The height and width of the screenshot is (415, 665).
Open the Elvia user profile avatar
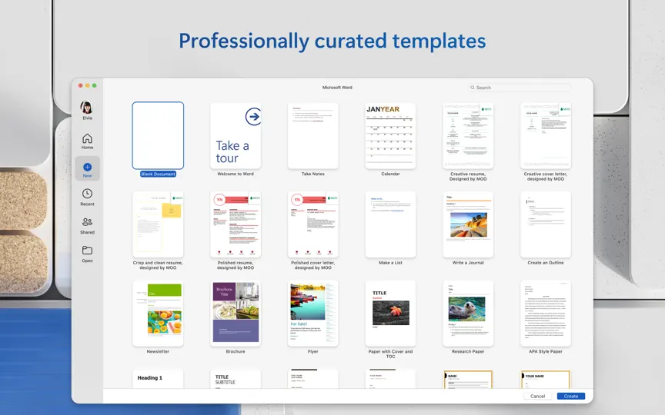pos(87,107)
